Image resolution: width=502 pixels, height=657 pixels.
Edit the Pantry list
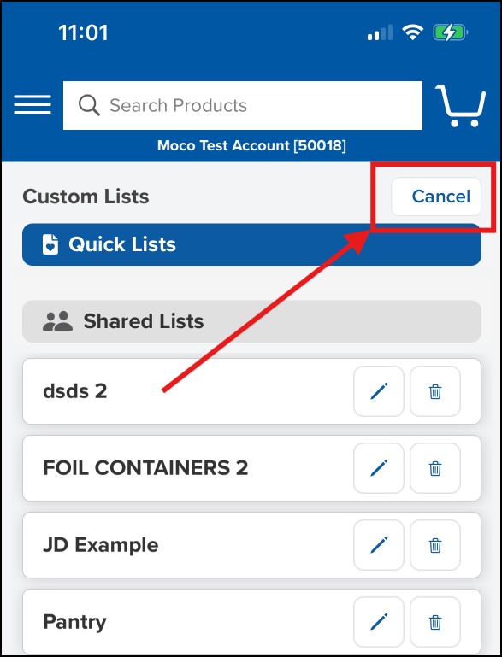pos(379,622)
